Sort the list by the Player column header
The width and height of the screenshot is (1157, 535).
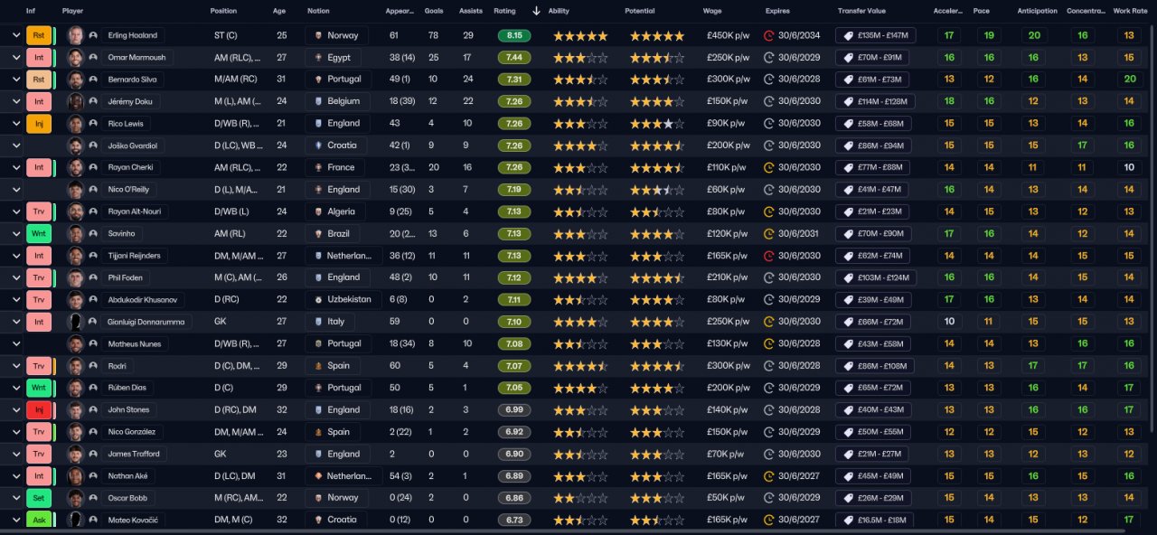pos(72,11)
